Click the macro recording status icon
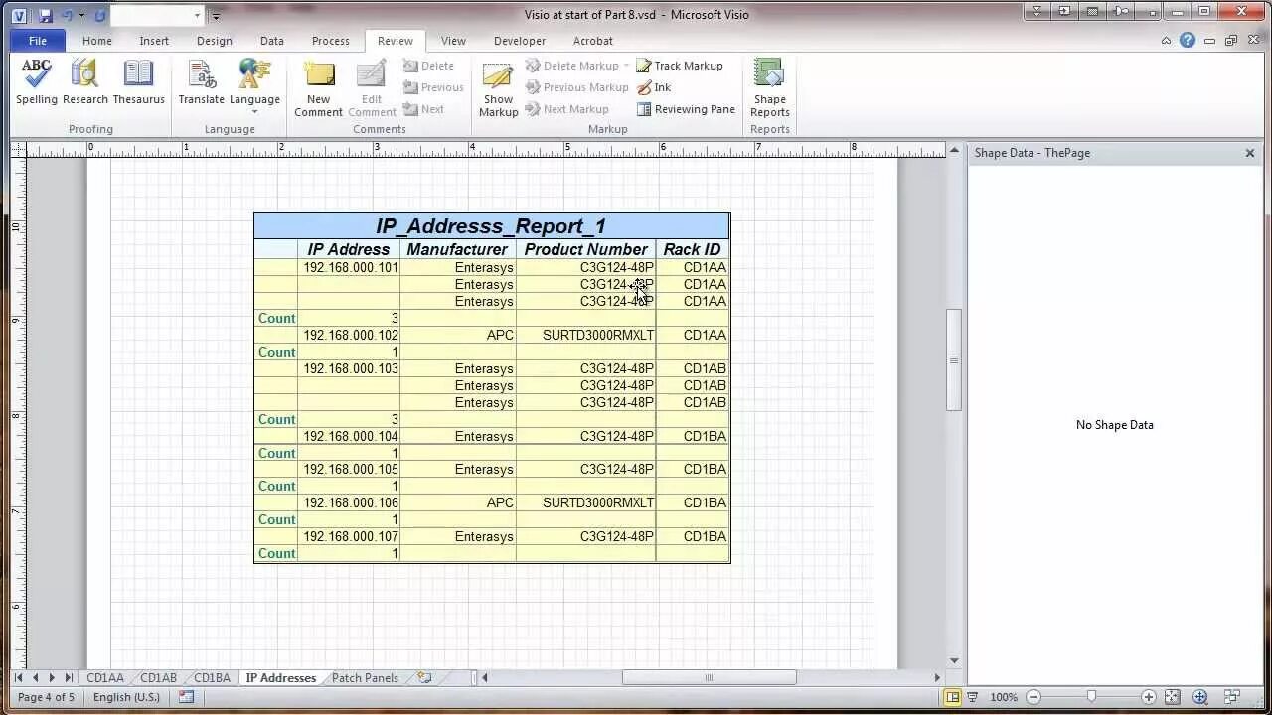The image size is (1272, 715). tap(186, 697)
